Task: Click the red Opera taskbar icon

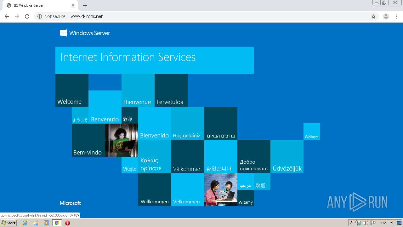Action: (67, 223)
